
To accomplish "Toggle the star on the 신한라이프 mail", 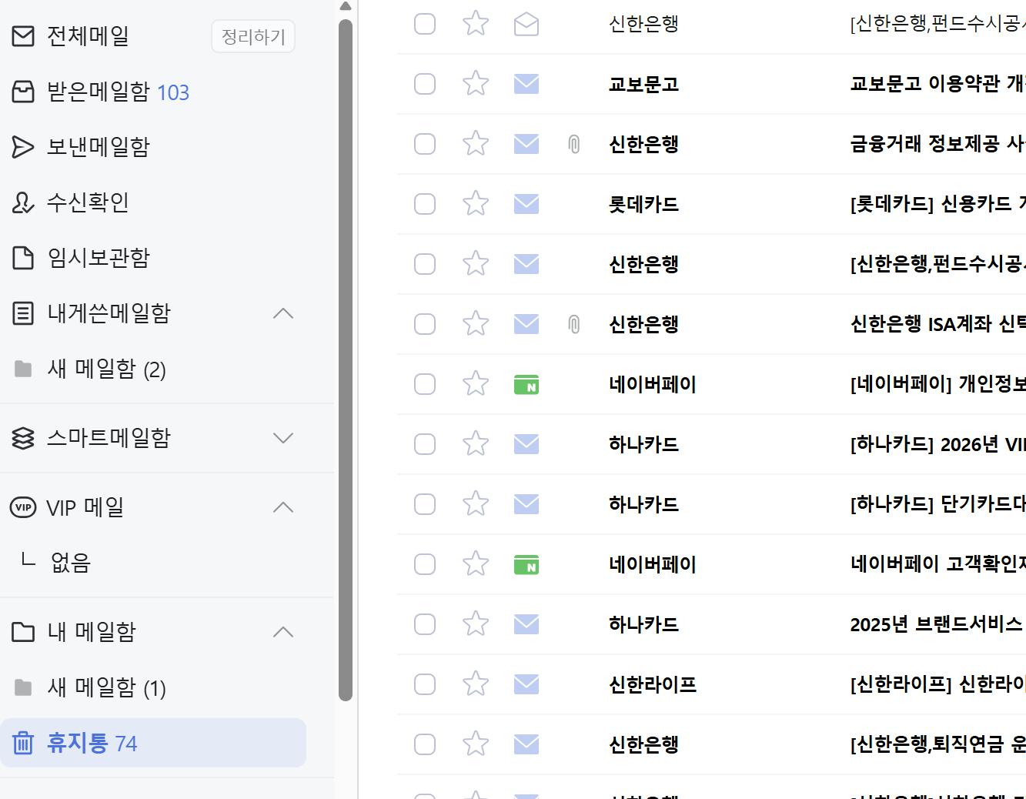I will pos(476,684).
